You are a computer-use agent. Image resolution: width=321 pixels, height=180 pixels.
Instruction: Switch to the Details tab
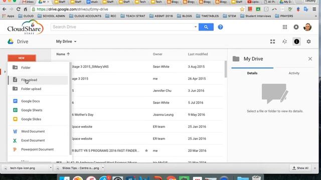(x=252, y=73)
